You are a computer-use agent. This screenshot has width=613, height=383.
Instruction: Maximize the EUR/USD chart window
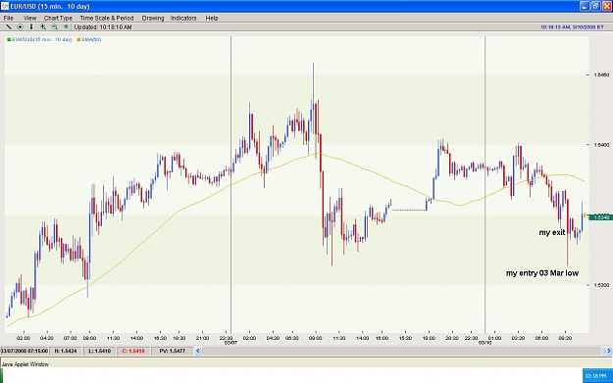click(x=595, y=6)
